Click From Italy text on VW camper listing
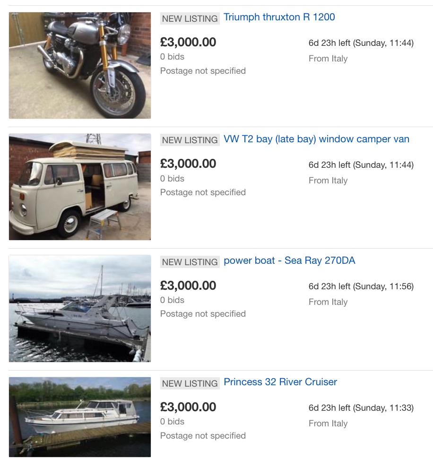The height and width of the screenshot is (458, 433). (x=328, y=181)
